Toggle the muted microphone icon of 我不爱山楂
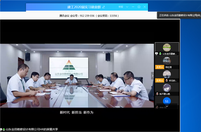The height and width of the screenshot is (132, 201). [x=157, y=94]
